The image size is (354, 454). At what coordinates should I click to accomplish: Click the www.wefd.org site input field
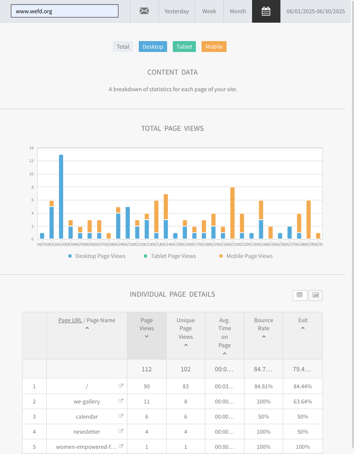(65, 11)
